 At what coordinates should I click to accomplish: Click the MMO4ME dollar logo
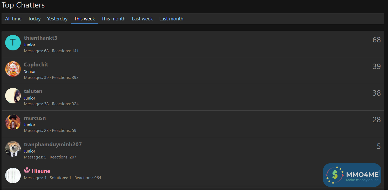[335, 175]
